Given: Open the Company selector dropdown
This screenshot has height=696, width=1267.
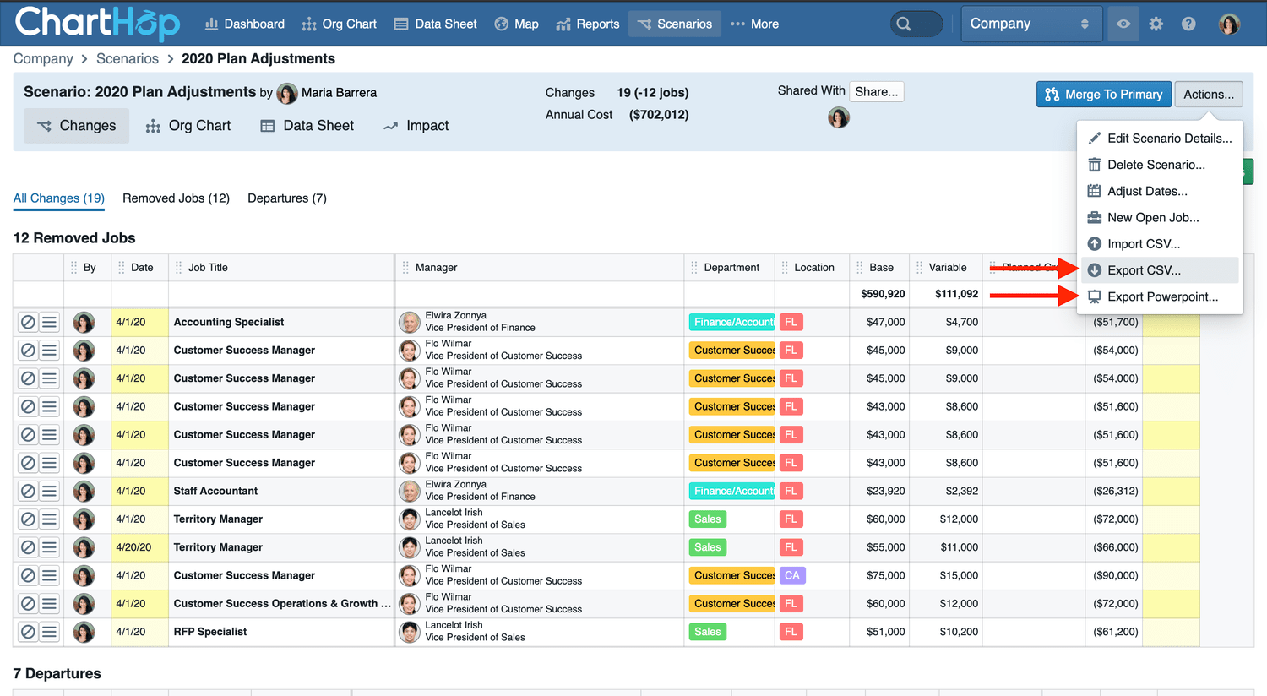Looking at the screenshot, I should coord(1029,24).
